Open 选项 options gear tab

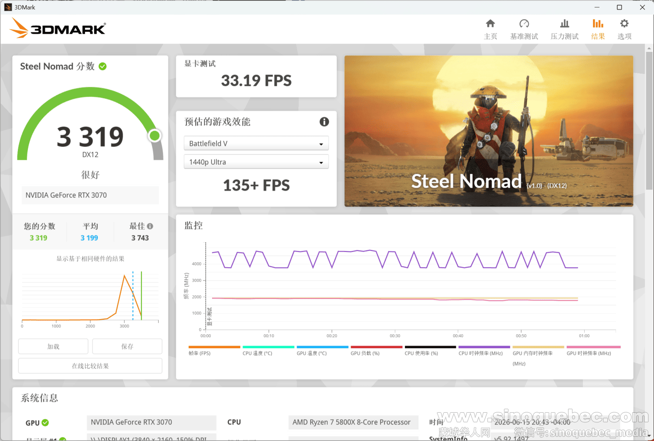[624, 29]
